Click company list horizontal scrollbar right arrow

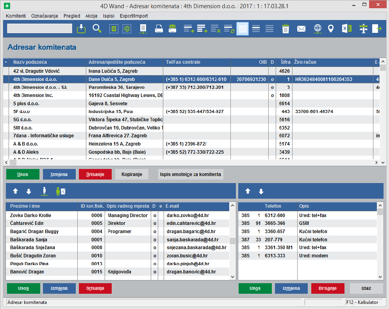click(x=377, y=162)
